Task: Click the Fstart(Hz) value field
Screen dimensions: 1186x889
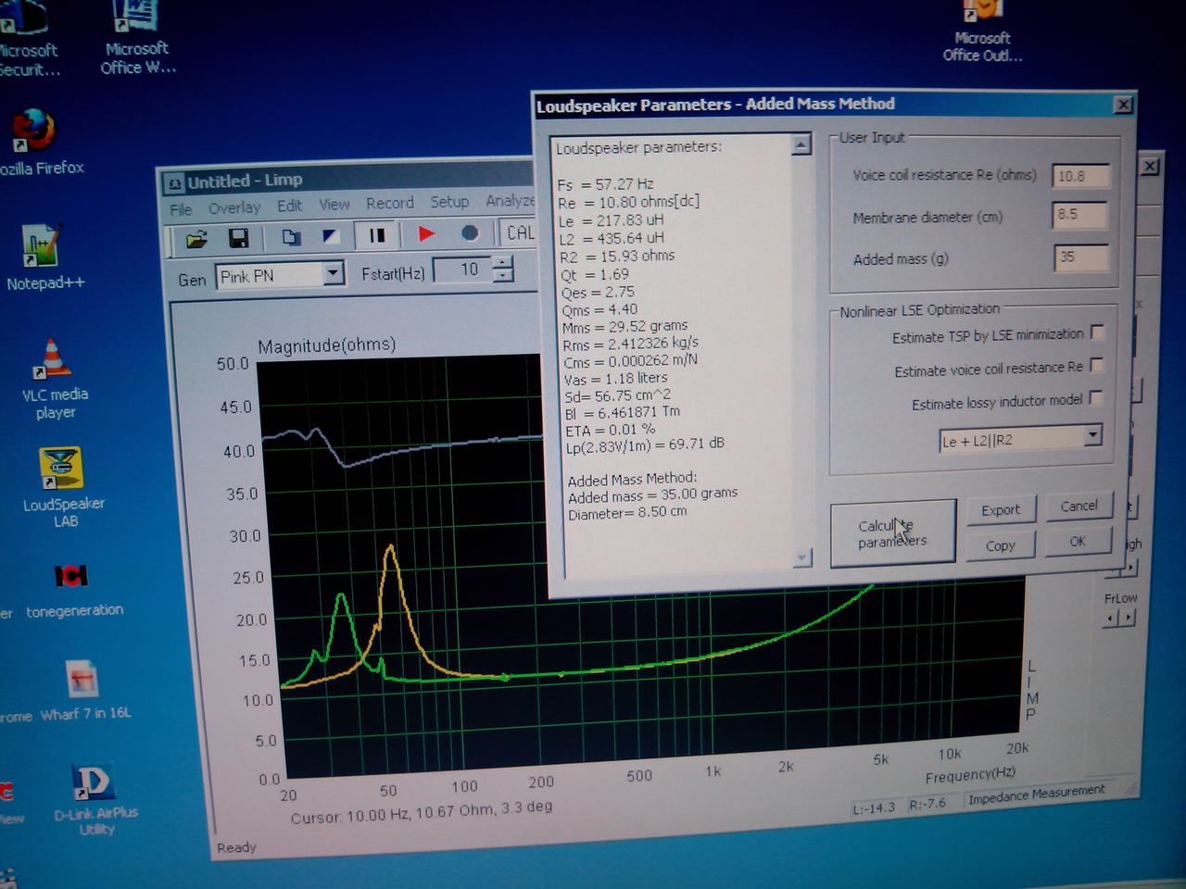Action: (x=463, y=269)
